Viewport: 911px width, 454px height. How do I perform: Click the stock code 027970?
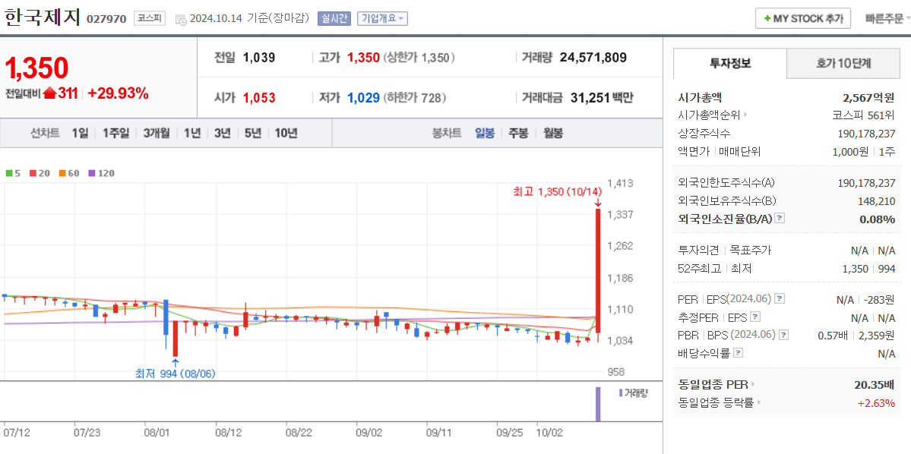(106, 19)
